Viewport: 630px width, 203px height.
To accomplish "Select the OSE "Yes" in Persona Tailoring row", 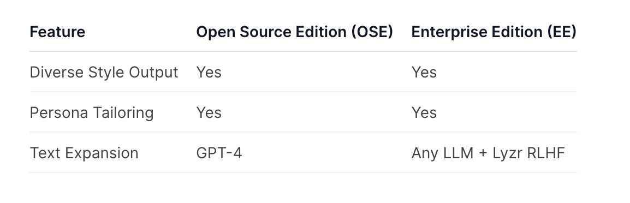I will [209, 112].
